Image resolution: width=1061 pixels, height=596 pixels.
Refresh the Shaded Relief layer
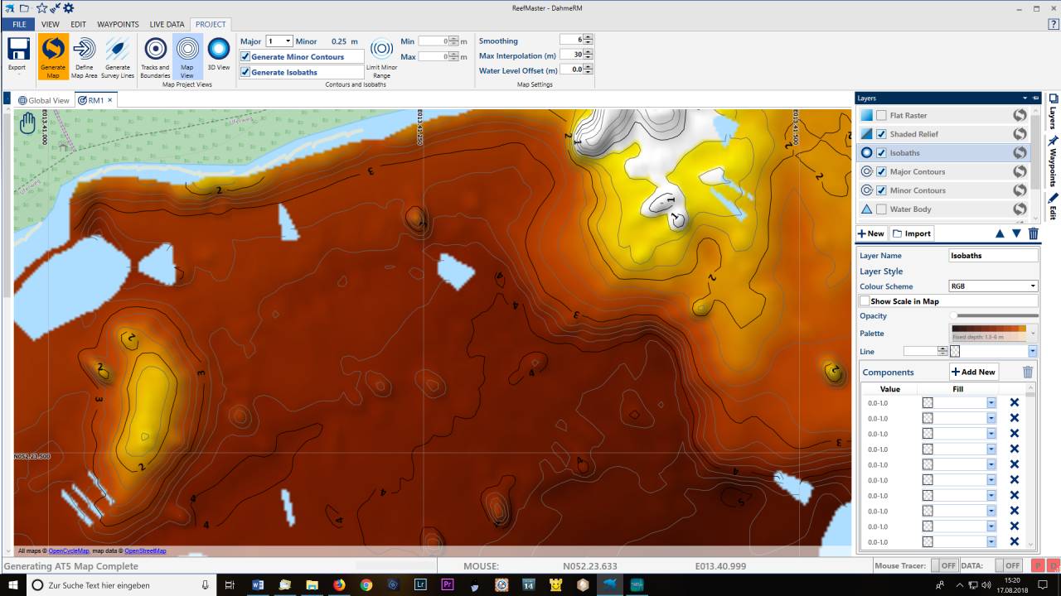click(1019, 134)
